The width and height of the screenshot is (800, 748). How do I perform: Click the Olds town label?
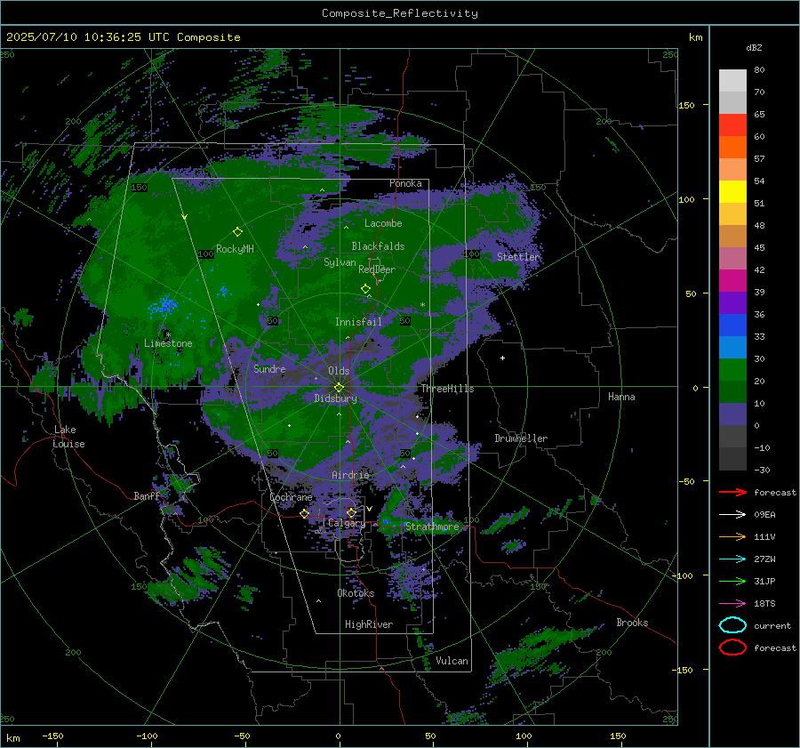[339, 371]
